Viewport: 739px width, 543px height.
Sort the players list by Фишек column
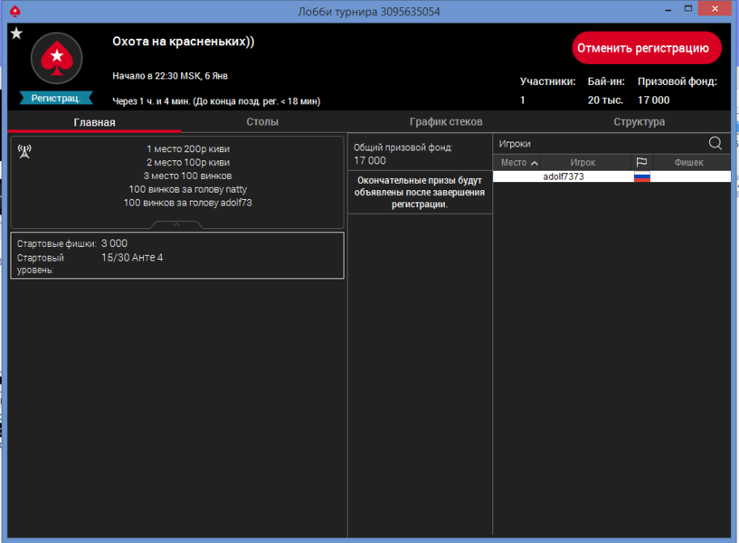(x=690, y=163)
